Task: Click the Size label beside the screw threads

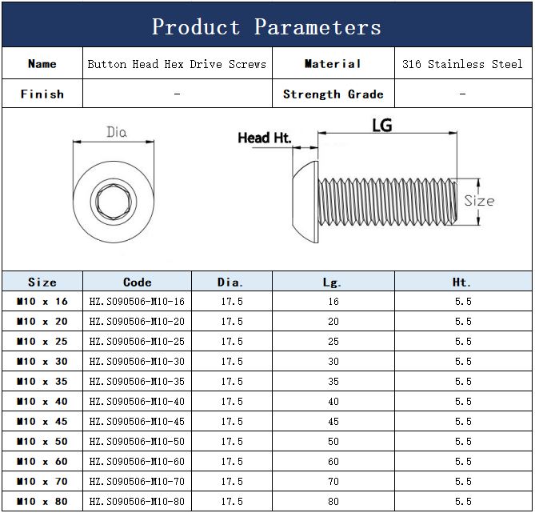Action: click(479, 201)
